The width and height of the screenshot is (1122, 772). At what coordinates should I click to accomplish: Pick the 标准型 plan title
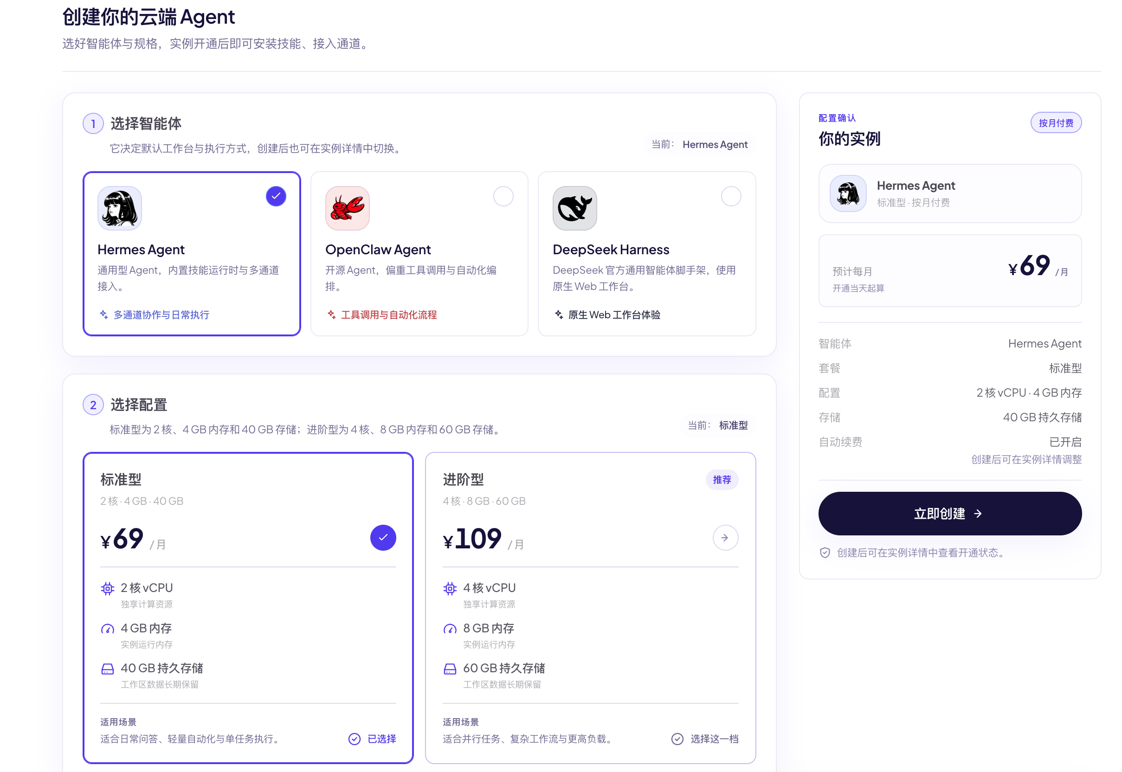pos(121,480)
